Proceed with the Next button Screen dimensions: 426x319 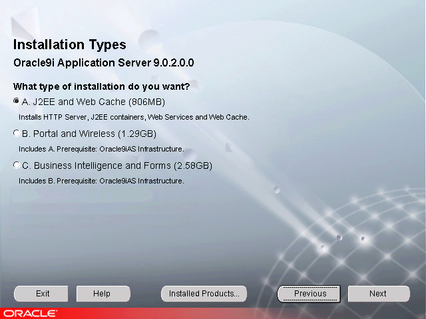click(x=379, y=294)
